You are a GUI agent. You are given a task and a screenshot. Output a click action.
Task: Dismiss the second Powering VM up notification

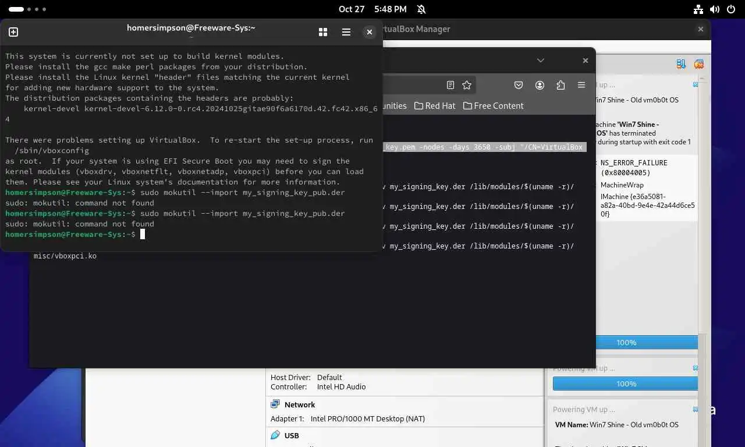click(696, 368)
